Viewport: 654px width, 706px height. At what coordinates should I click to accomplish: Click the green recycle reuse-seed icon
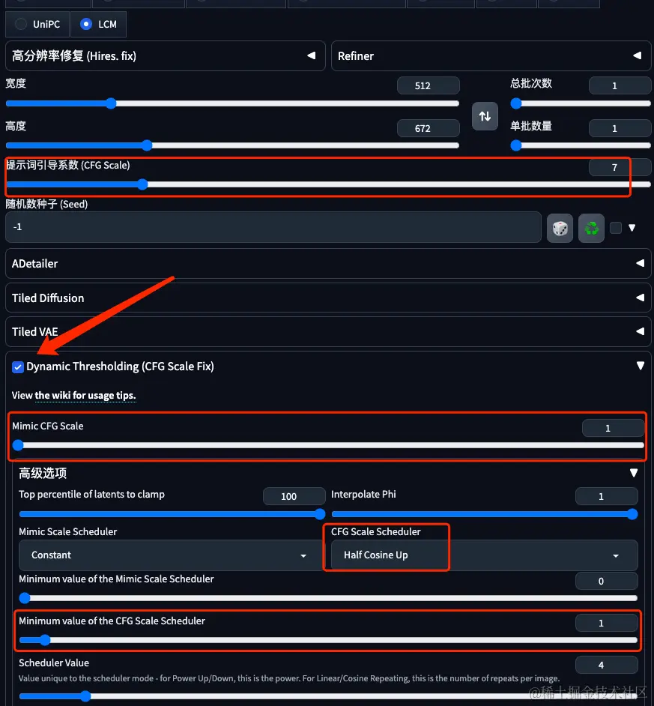click(591, 229)
